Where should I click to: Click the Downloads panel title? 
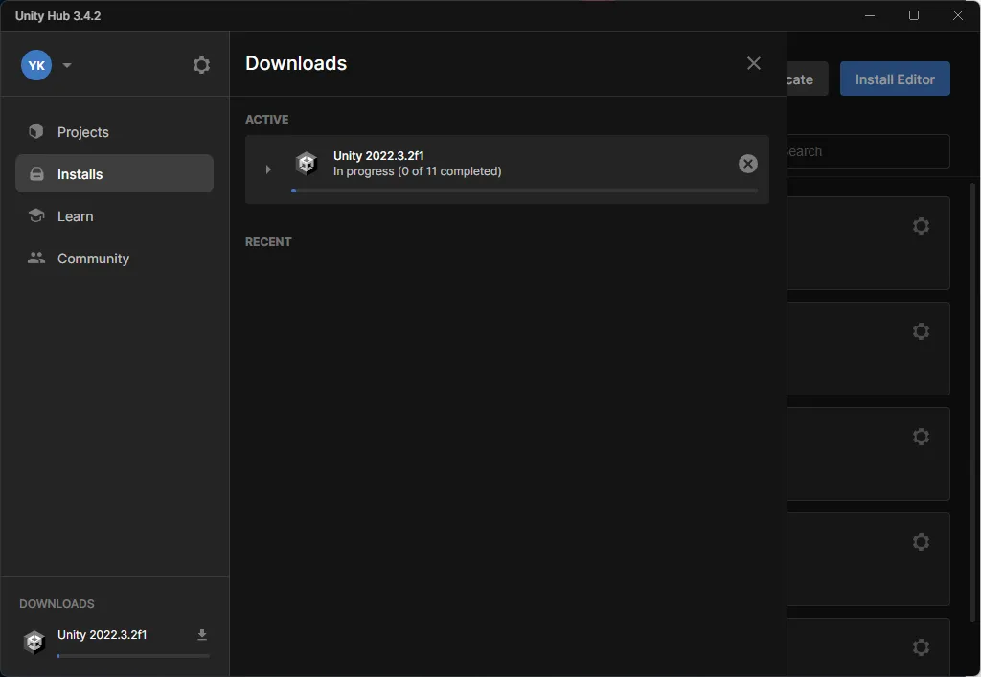click(296, 63)
